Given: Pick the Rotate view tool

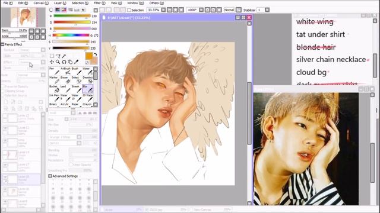Looking at the screenshot, I should click(64, 62).
